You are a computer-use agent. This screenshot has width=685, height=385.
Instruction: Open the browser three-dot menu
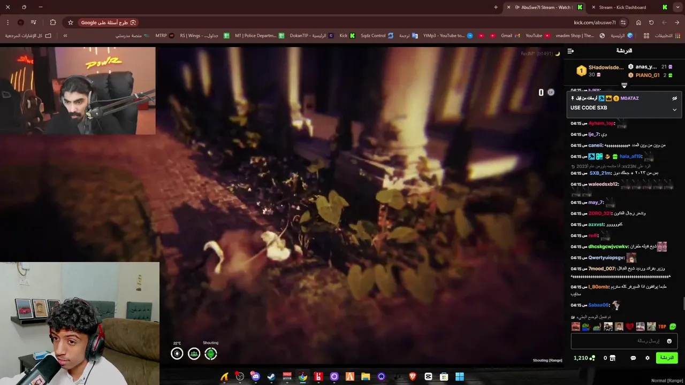(7, 22)
